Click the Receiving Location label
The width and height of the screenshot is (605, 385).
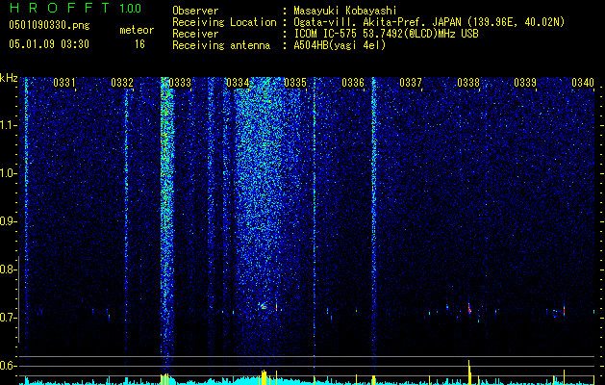point(224,22)
